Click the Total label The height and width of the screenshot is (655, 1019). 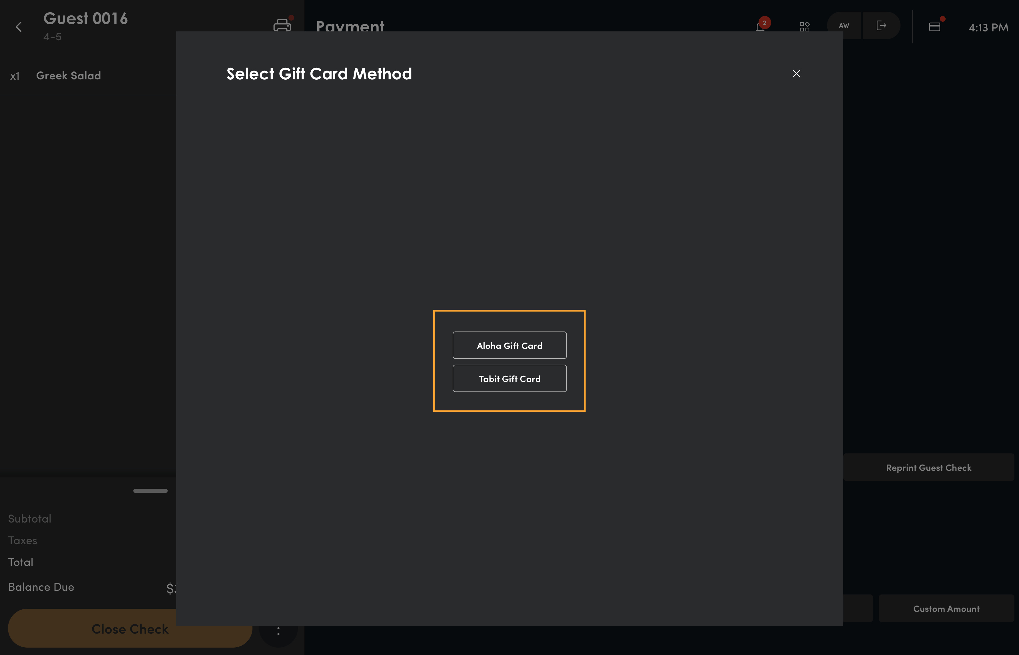coord(21,562)
